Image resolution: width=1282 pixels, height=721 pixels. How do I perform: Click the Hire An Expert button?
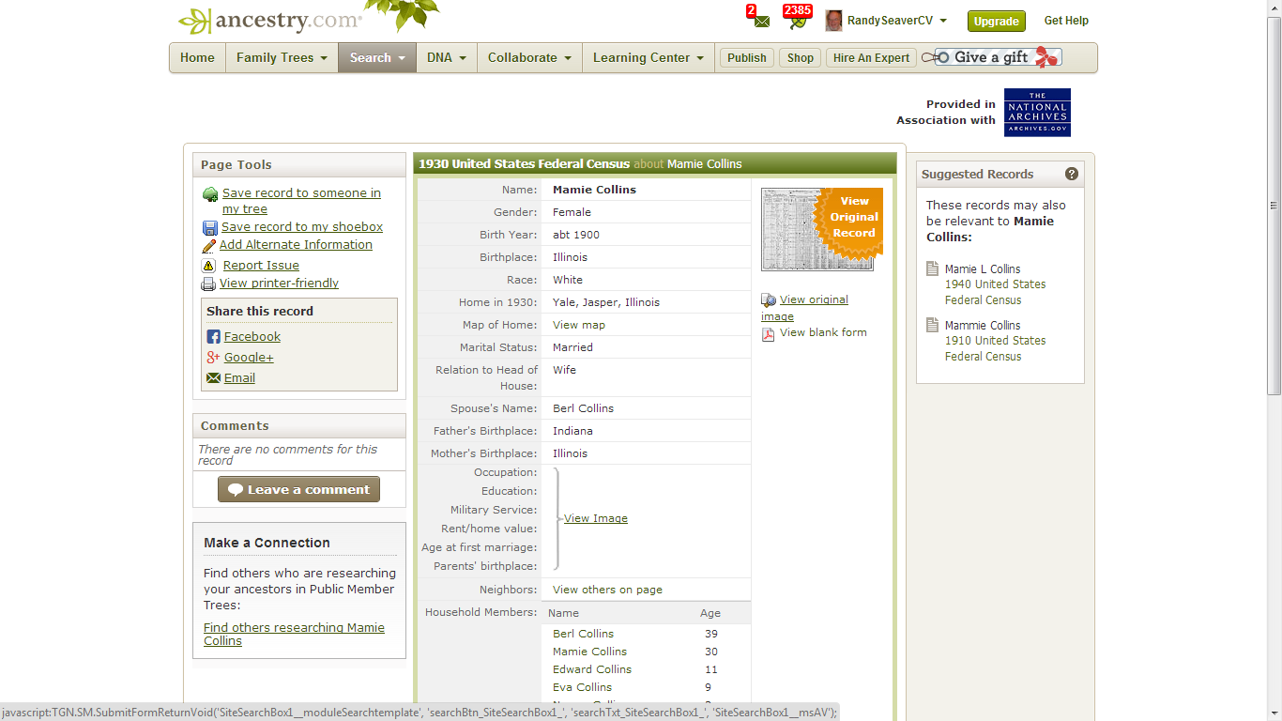tap(871, 58)
